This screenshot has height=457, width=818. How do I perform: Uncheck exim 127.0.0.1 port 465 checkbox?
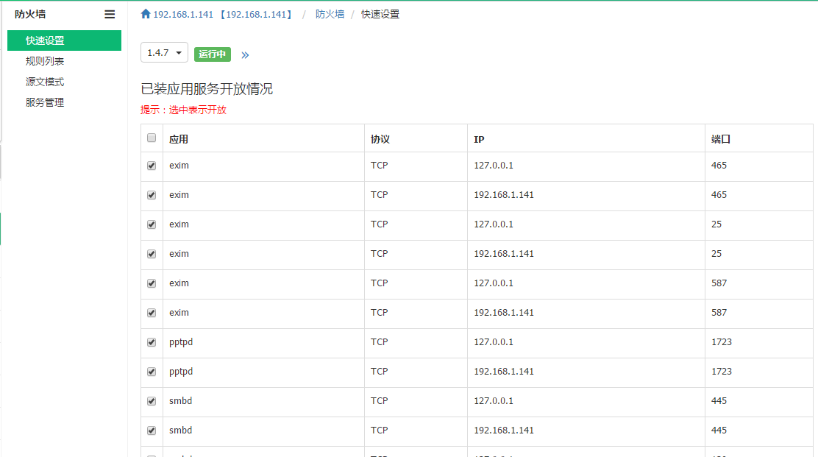152,166
